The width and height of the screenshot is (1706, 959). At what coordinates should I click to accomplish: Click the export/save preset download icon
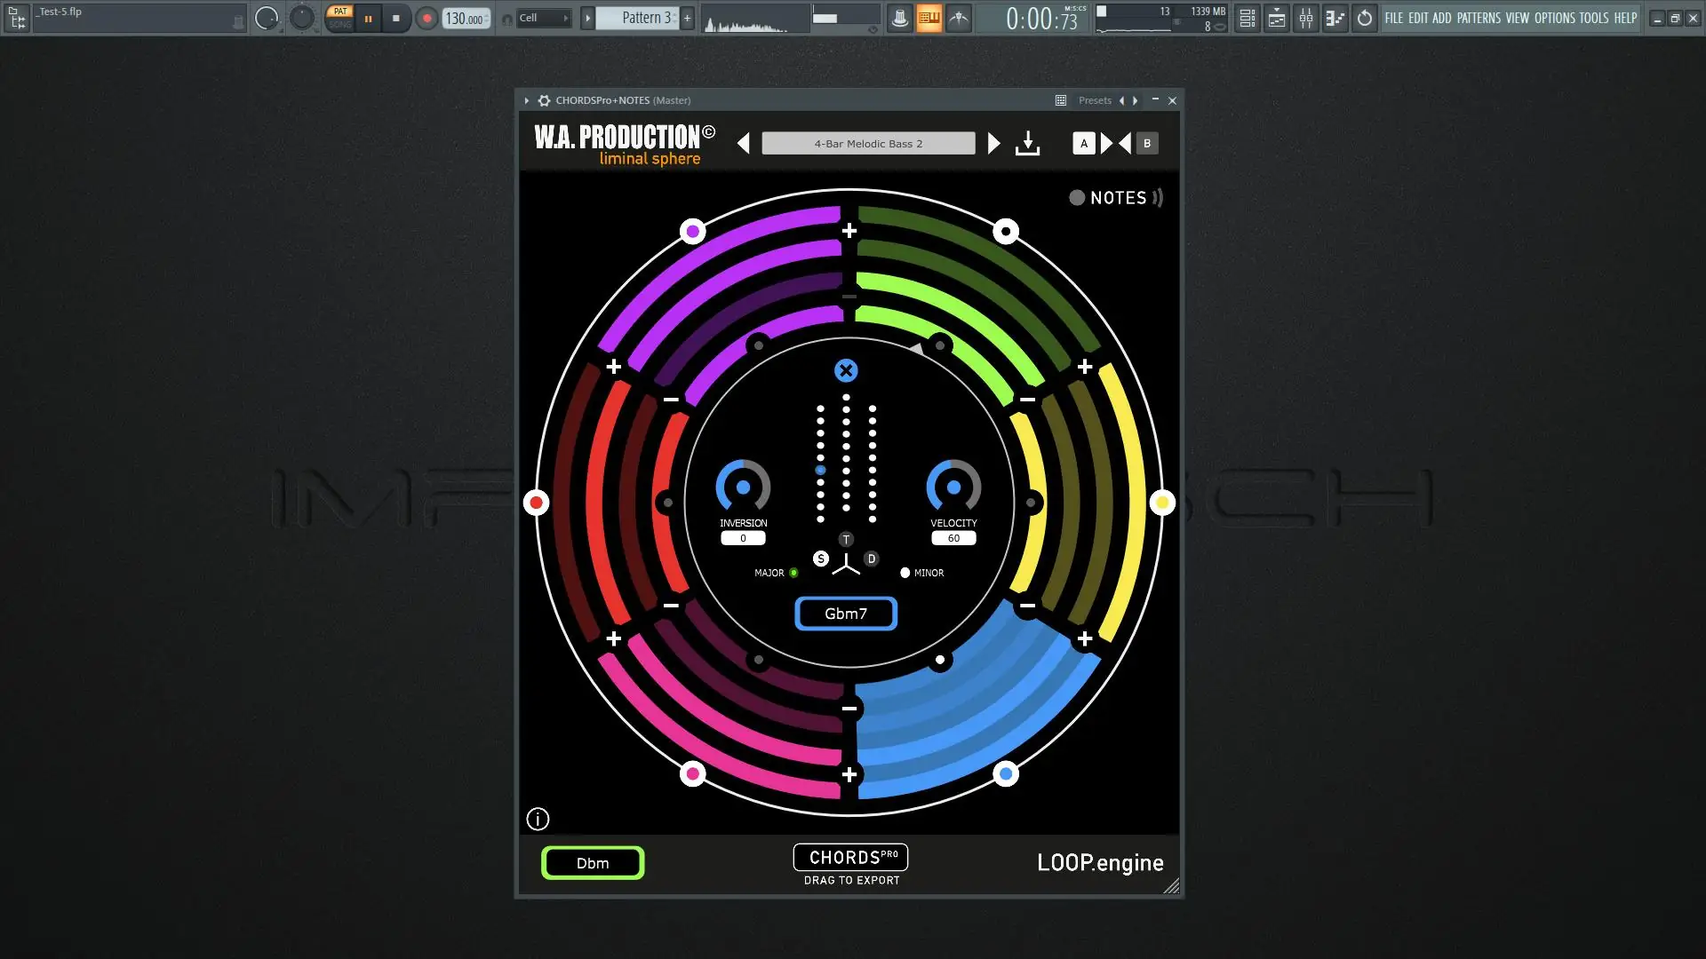1027,143
